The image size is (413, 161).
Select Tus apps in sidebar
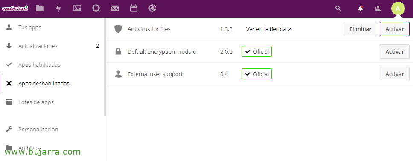coord(30,27)
